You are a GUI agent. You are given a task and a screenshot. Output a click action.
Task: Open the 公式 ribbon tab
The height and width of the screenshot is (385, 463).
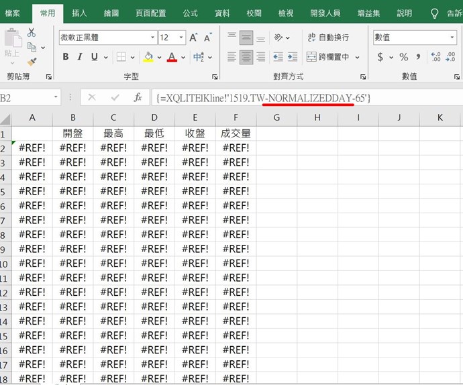coord(190,13)
